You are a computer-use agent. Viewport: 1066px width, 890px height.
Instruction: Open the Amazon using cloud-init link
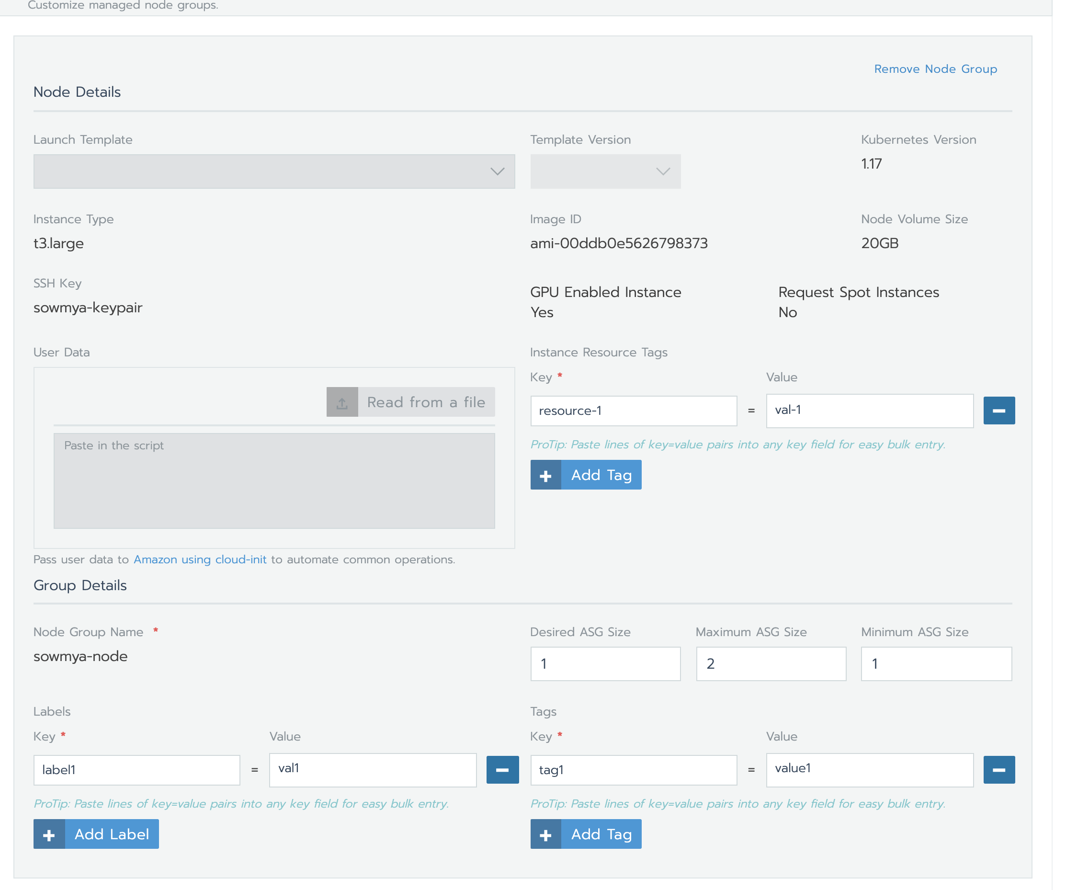(x=200, y=559)
